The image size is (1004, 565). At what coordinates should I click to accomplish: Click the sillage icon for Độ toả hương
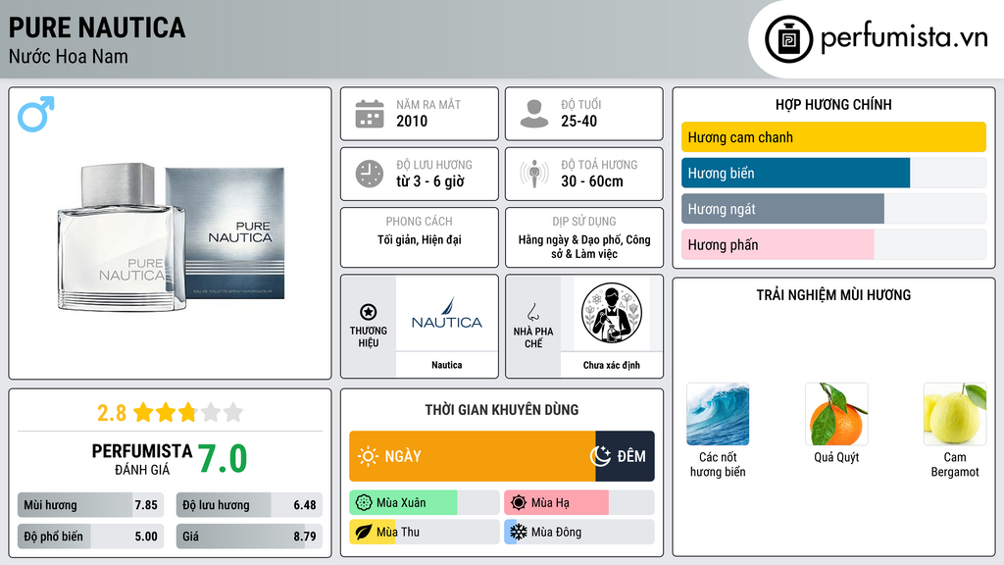[x=534, y=174]
